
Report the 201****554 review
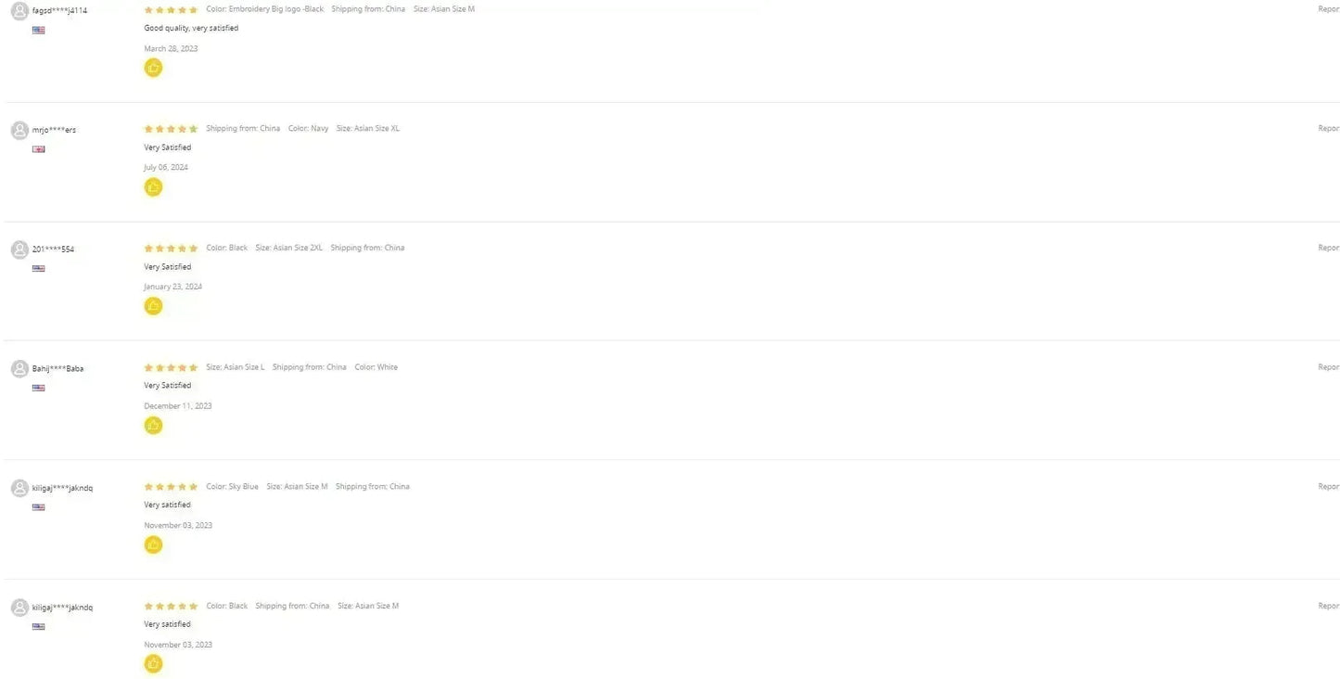coord(1329,248)
